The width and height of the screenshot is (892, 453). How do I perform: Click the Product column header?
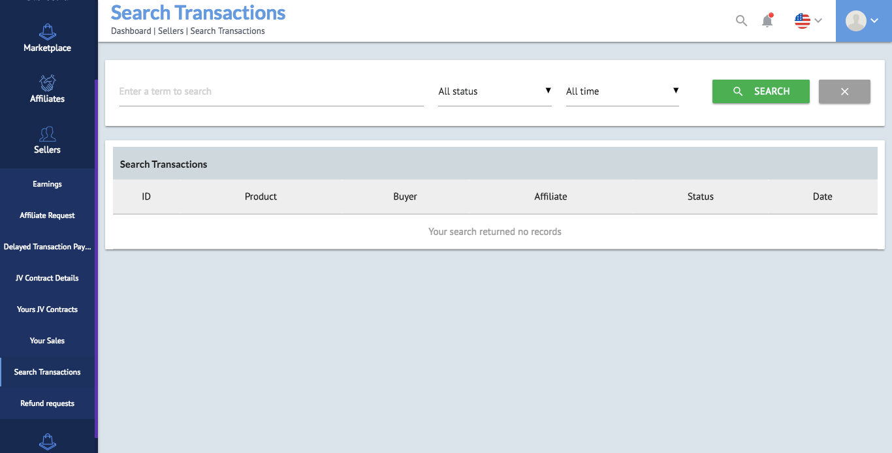click(261, 196)
